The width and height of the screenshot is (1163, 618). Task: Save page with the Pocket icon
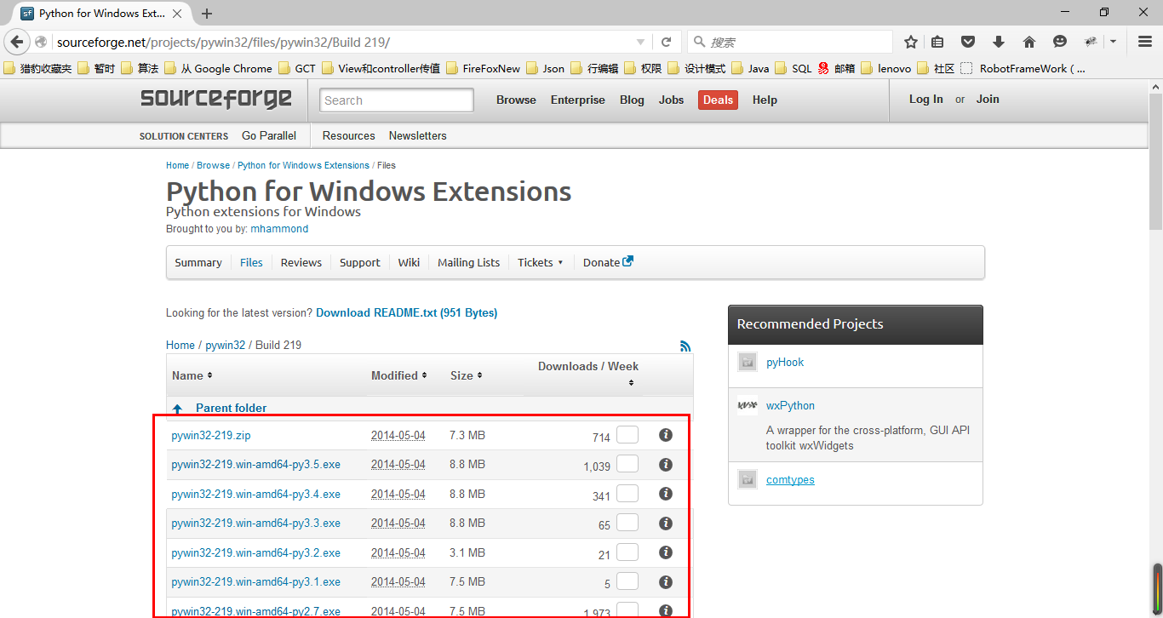pyautogui.click(x=968, y=42)
